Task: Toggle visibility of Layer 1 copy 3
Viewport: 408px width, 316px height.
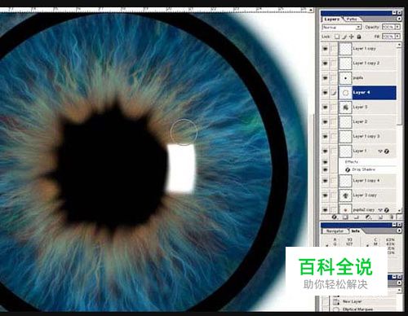Action: [x=325, y=137]
